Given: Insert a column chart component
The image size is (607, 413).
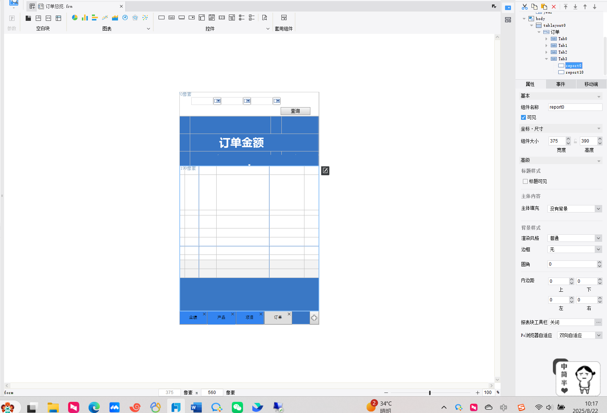Looking at the screenshot, I should tap(85, 17).
